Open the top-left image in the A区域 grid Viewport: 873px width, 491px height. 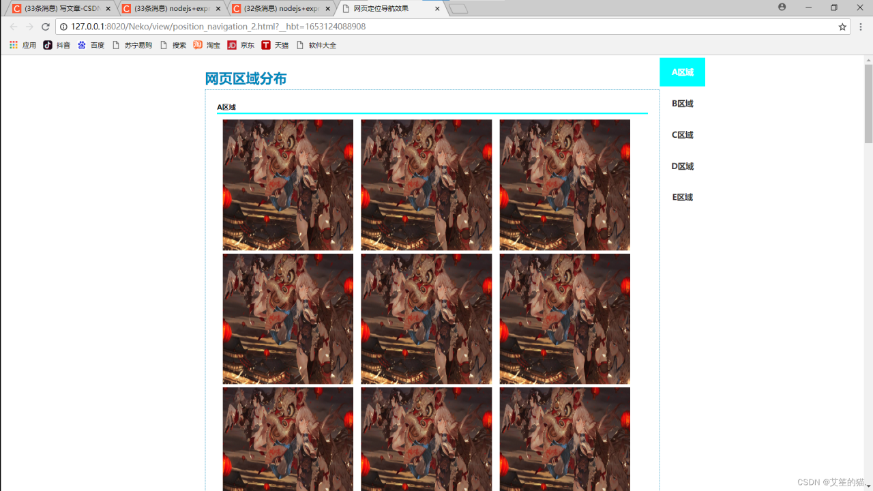[x=288, y=185]
